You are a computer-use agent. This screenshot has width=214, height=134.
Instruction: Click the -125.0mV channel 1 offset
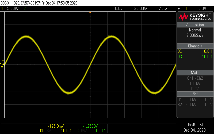56,126
